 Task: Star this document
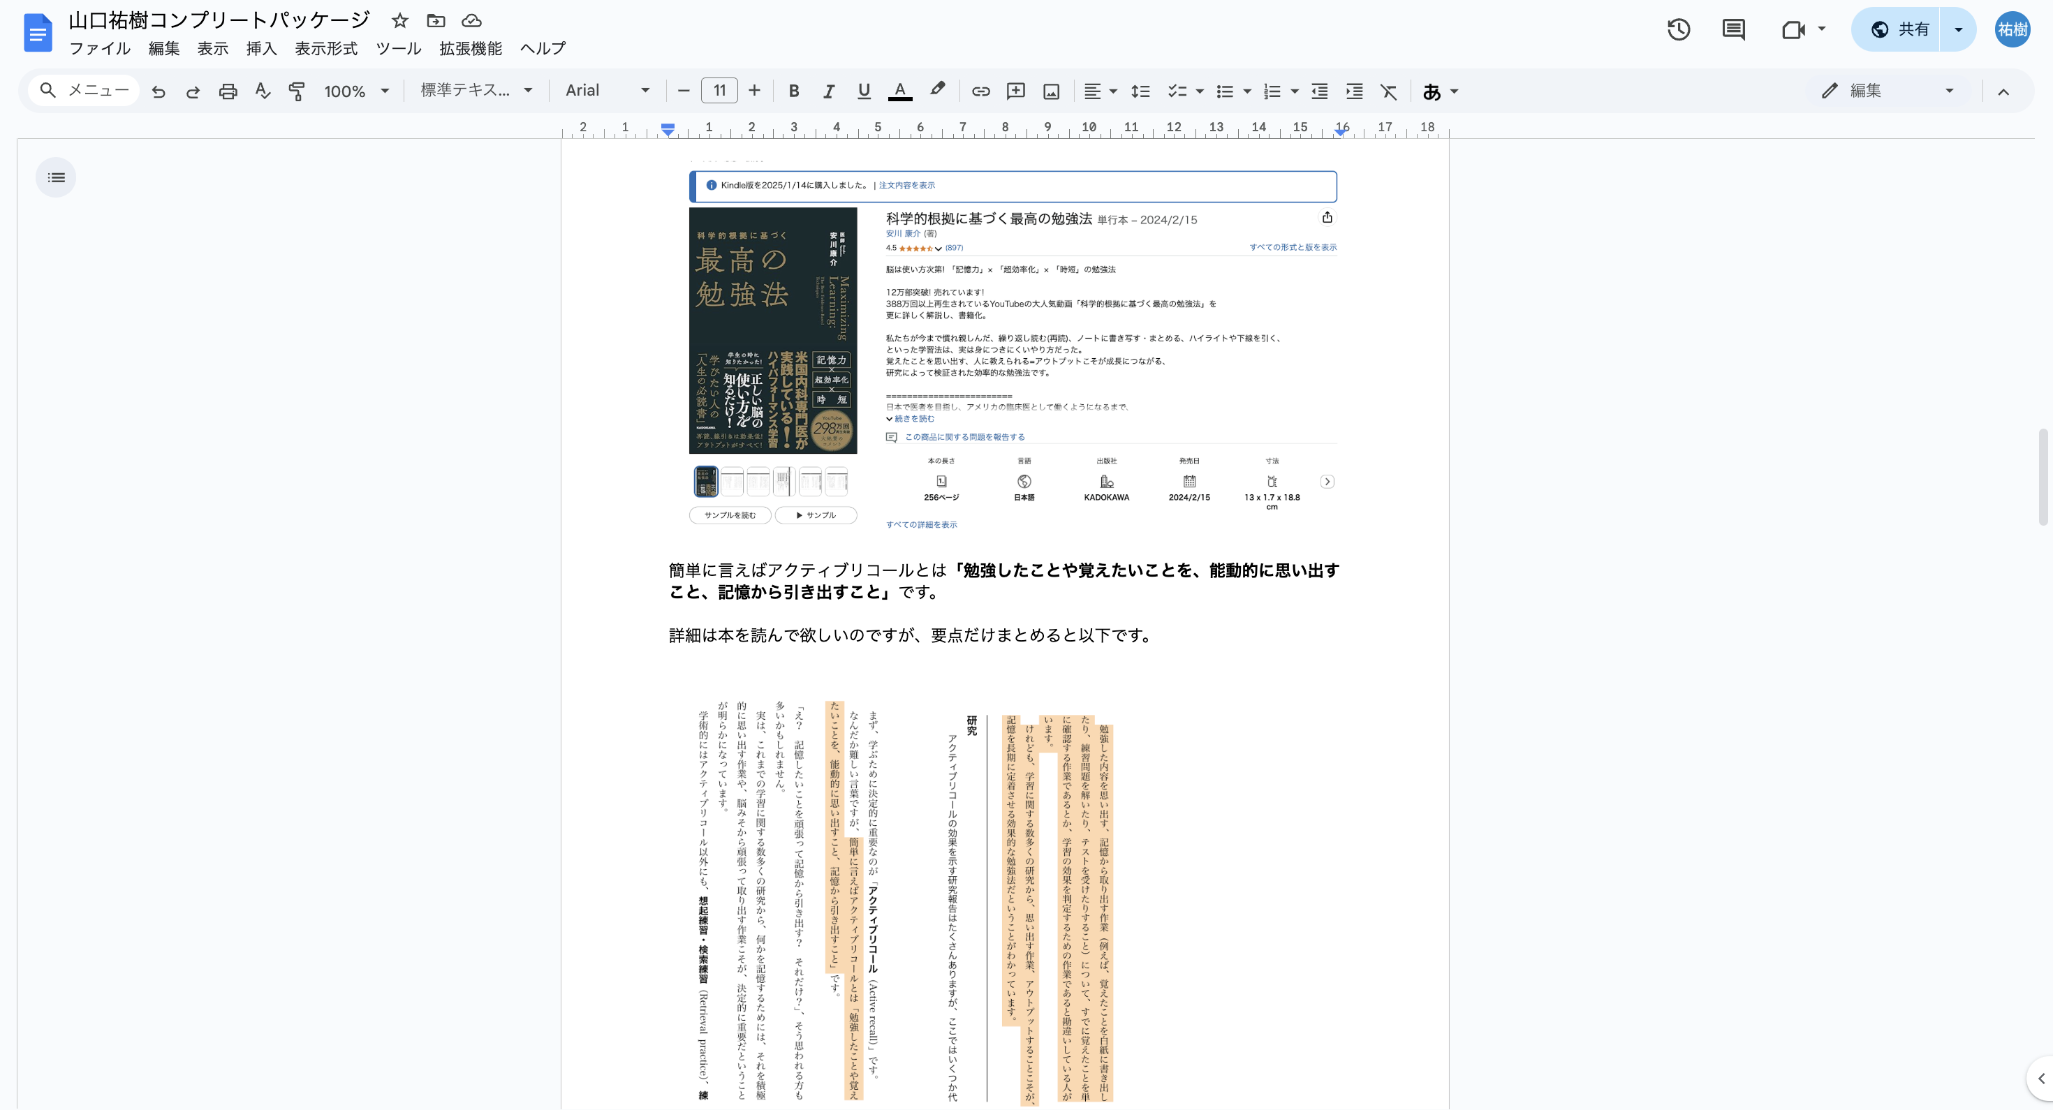pyautogui.click(x=400, y=21)
